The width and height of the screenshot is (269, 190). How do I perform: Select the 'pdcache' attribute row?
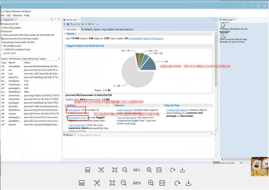pyautogui.click(x=30, y=77)
